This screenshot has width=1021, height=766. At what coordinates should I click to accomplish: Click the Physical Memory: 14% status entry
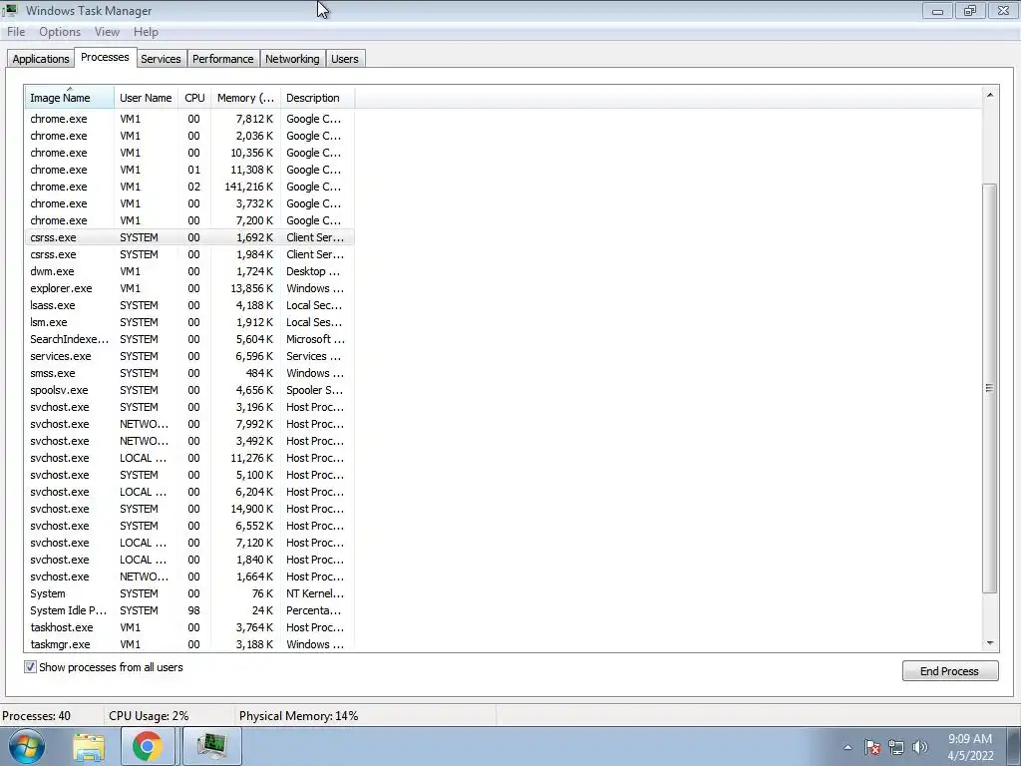tap(298, 716)
